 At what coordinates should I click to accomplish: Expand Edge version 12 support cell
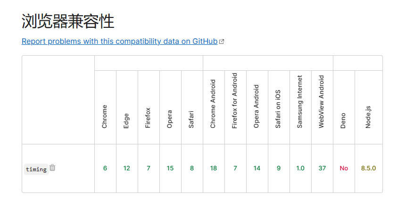(127, 168)
